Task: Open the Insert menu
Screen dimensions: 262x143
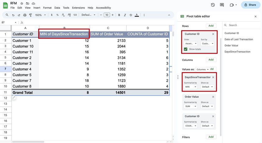Action: (37, 8)
